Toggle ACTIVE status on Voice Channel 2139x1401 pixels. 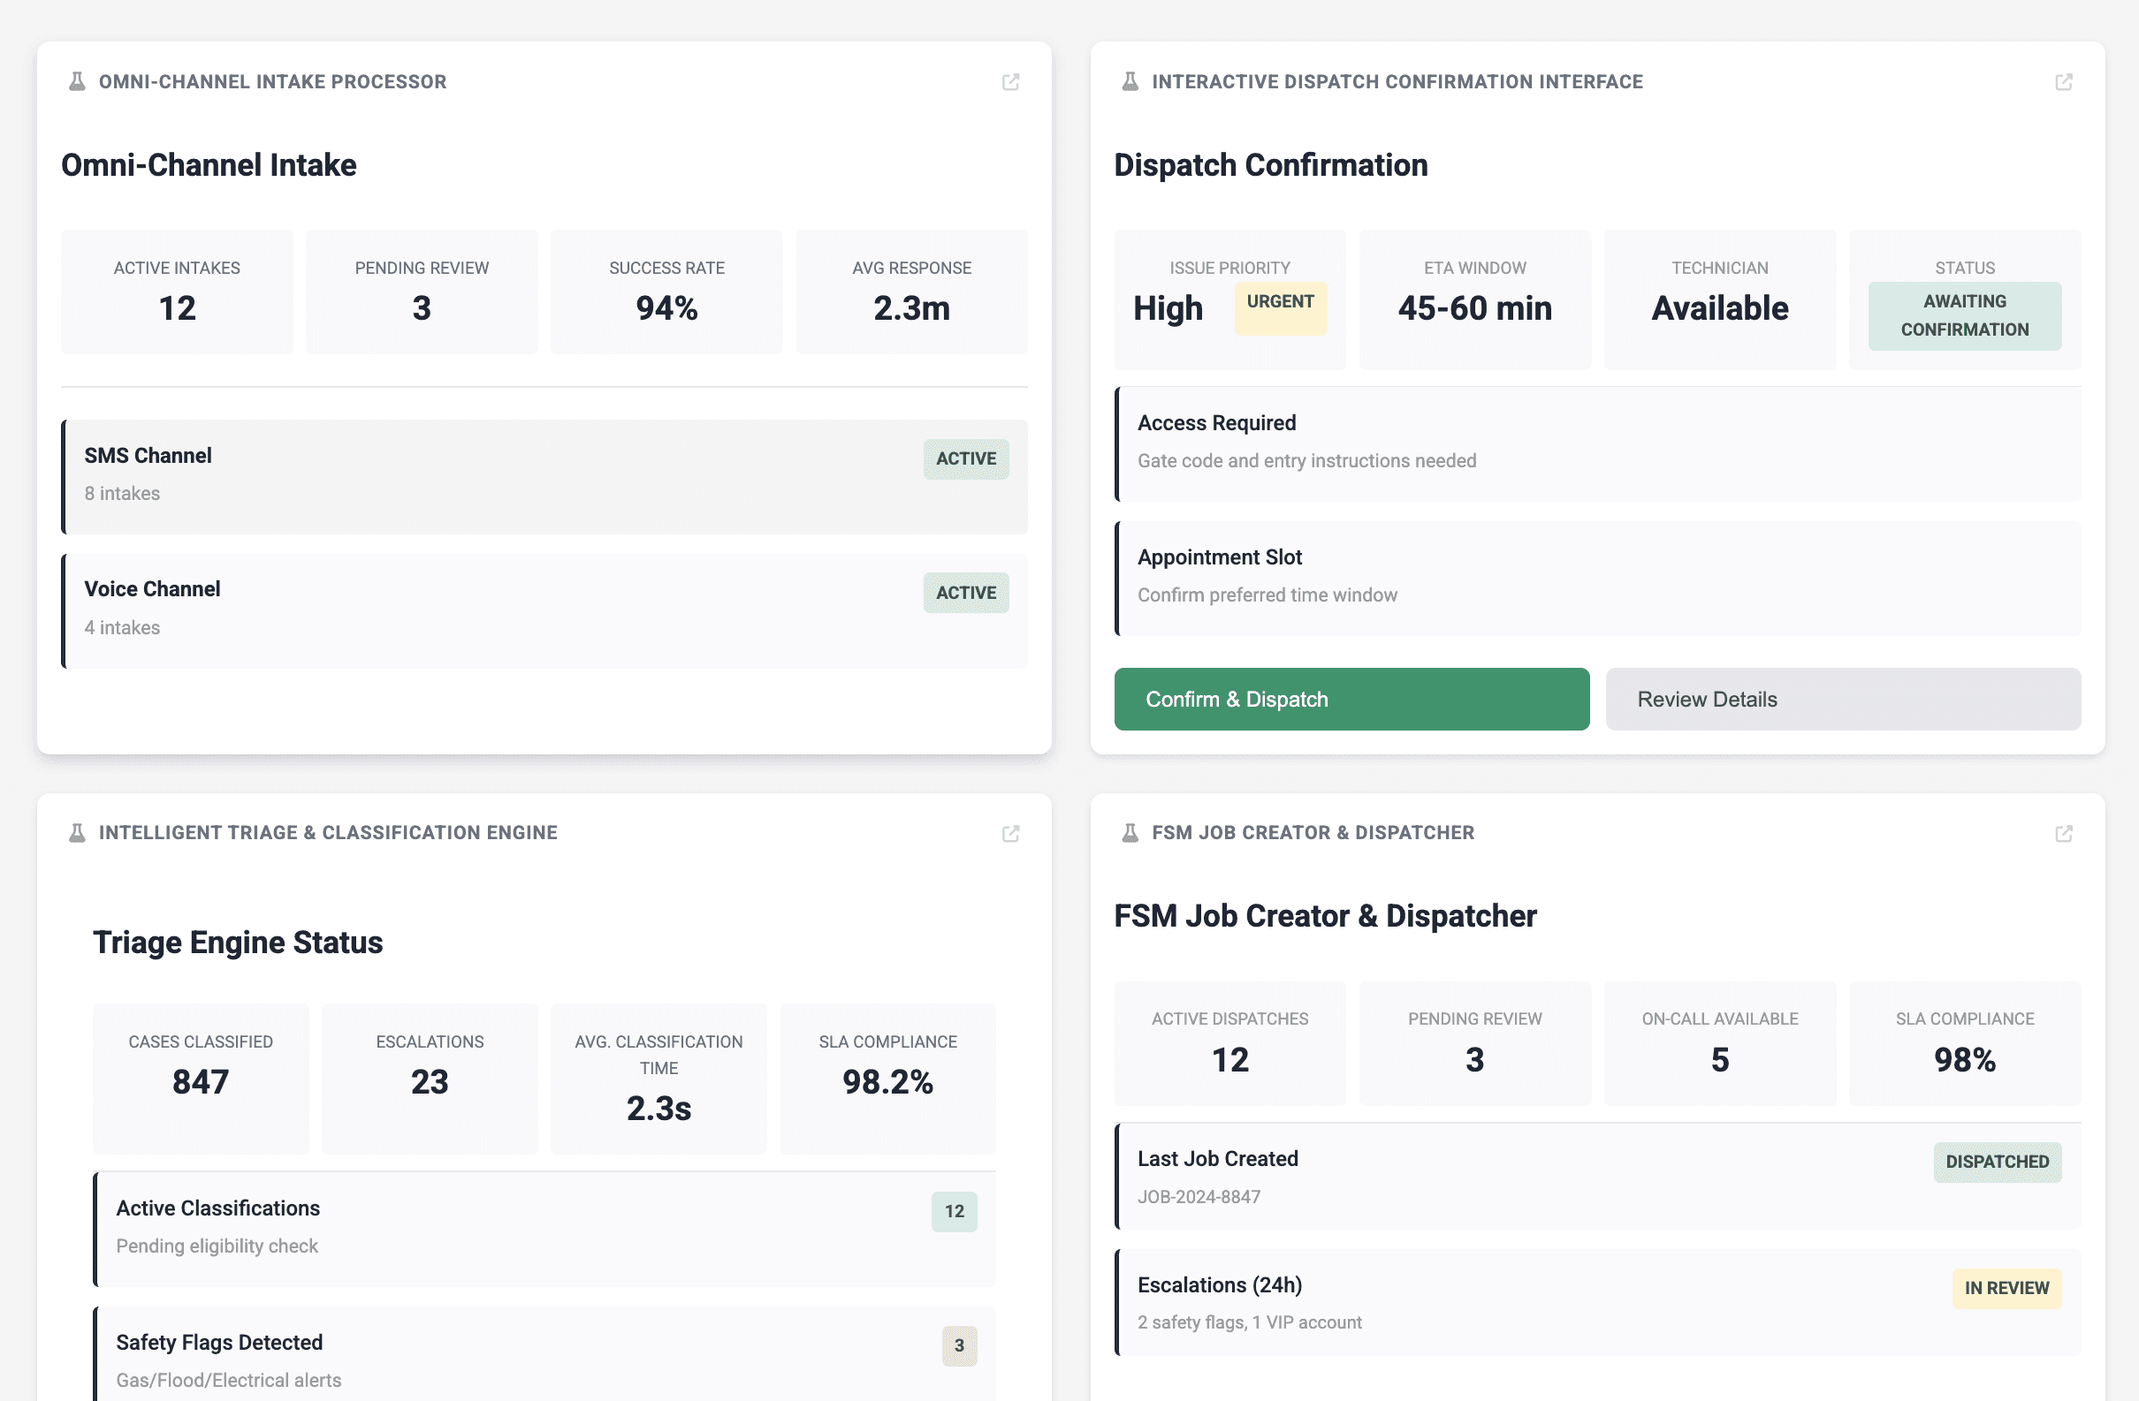pos(965,592)
